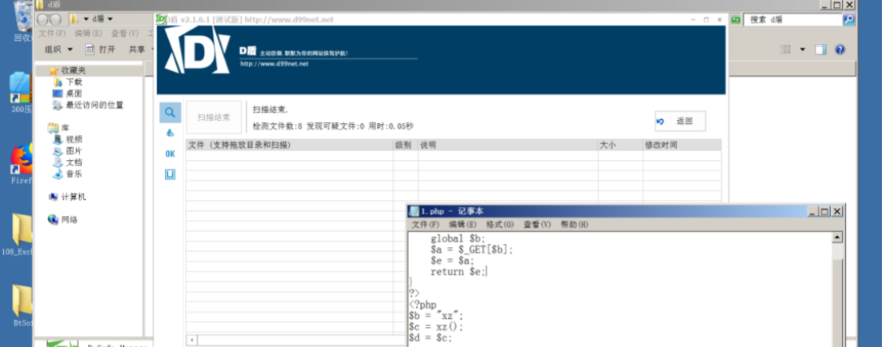
Task: Open 视频 library in navigation pane
Action: pyautogui.click(x=74, y=139)
